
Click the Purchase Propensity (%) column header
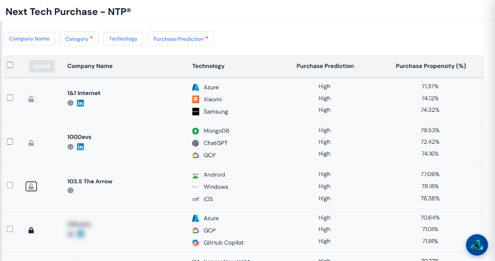coord(431,66)
